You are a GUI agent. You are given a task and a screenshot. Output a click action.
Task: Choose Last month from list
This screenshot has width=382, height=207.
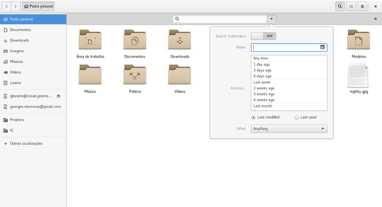(289, 106)
